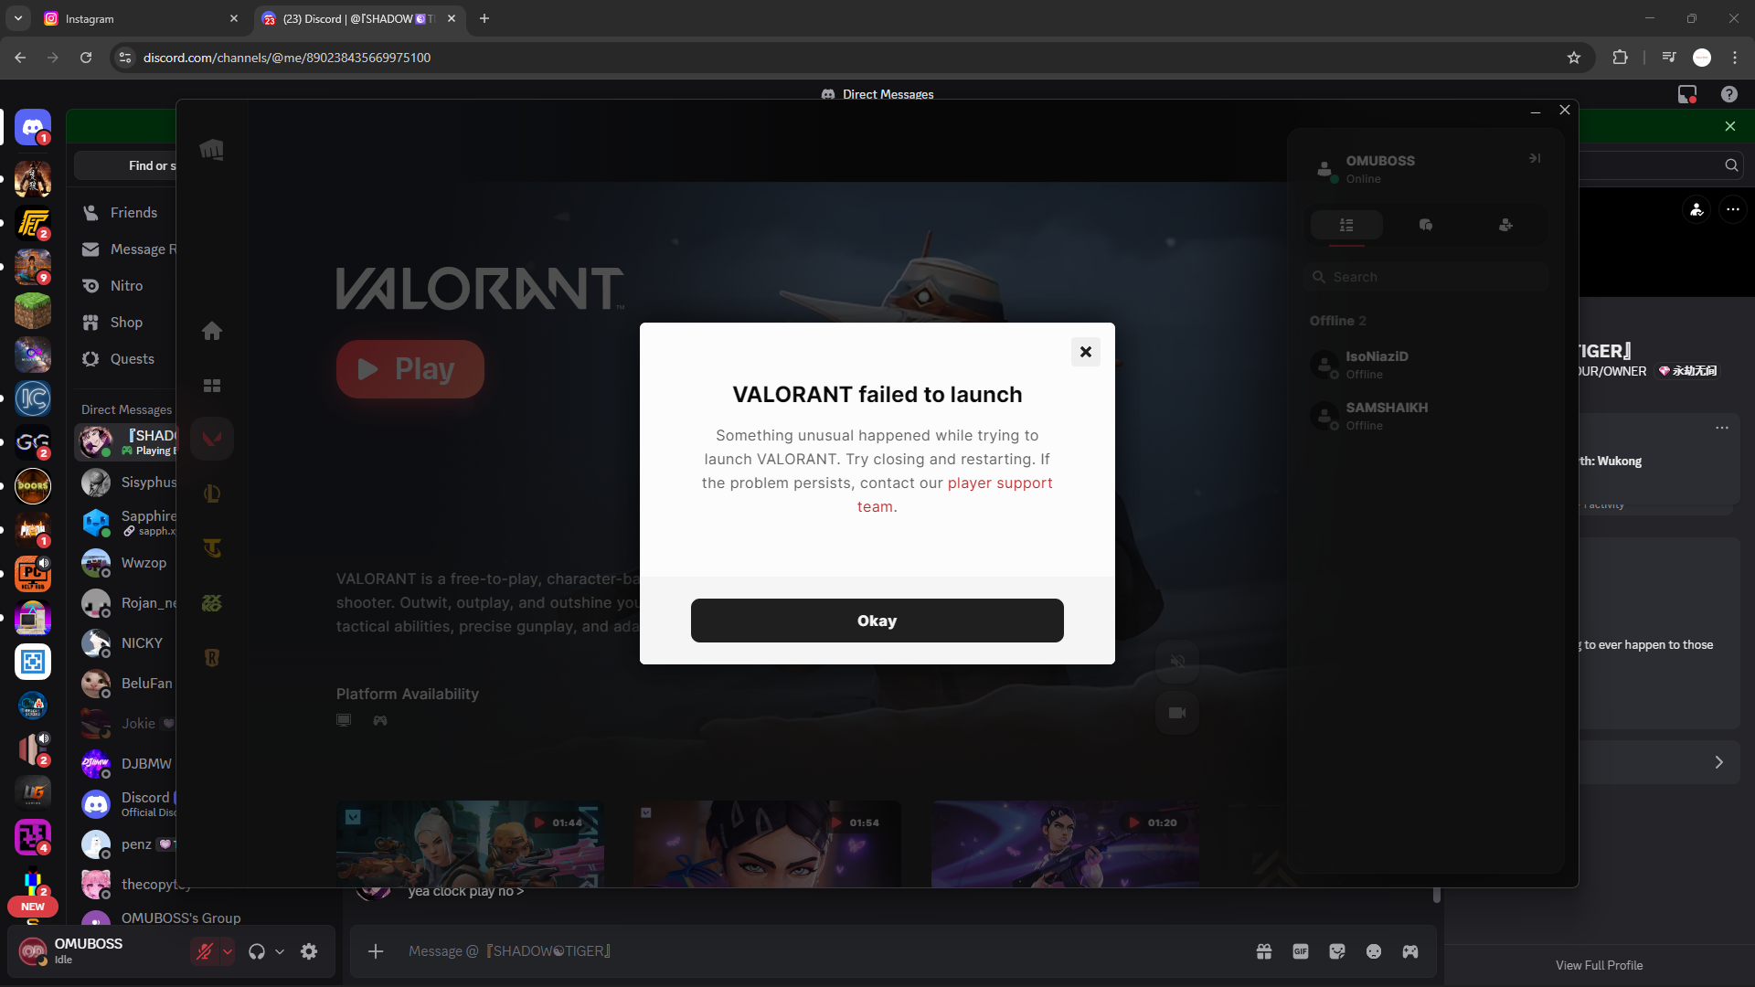Toggle headphone deafen in user panel

coord(257,951)
